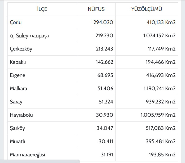Click Kapaklı in the district list
Screen dimensions: 185x163
tap(18, 62)
